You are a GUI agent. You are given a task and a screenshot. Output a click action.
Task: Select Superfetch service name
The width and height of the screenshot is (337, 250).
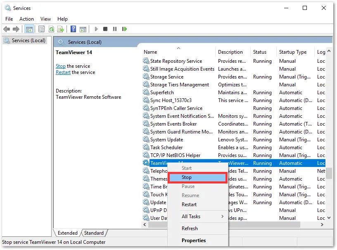click(162, 93)
